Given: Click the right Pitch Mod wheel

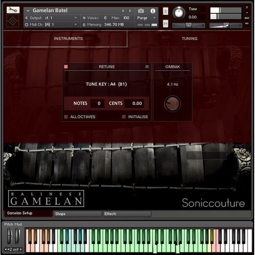Looking at the screenshot, I should pyautogui.click(x=18, y=236).
